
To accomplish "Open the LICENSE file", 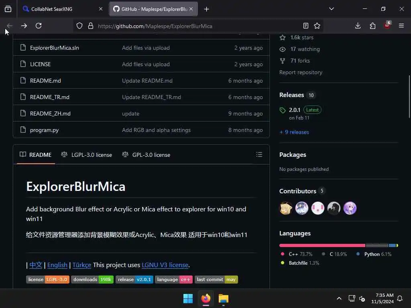I will 40,64.
